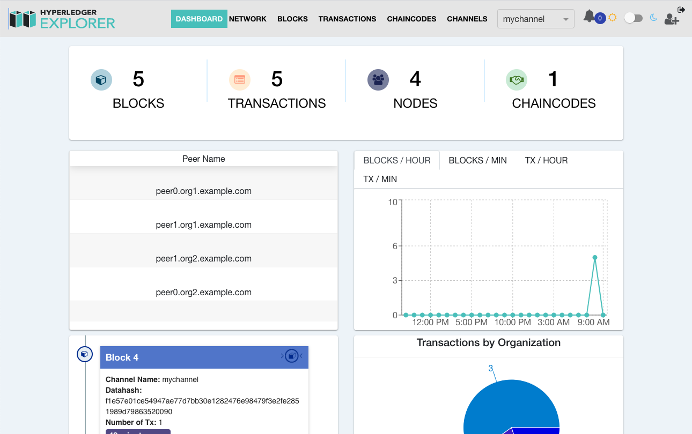Screen dimensions: 692x434
Task: Click the nodes group icon
Action: (x=378, y=80)
